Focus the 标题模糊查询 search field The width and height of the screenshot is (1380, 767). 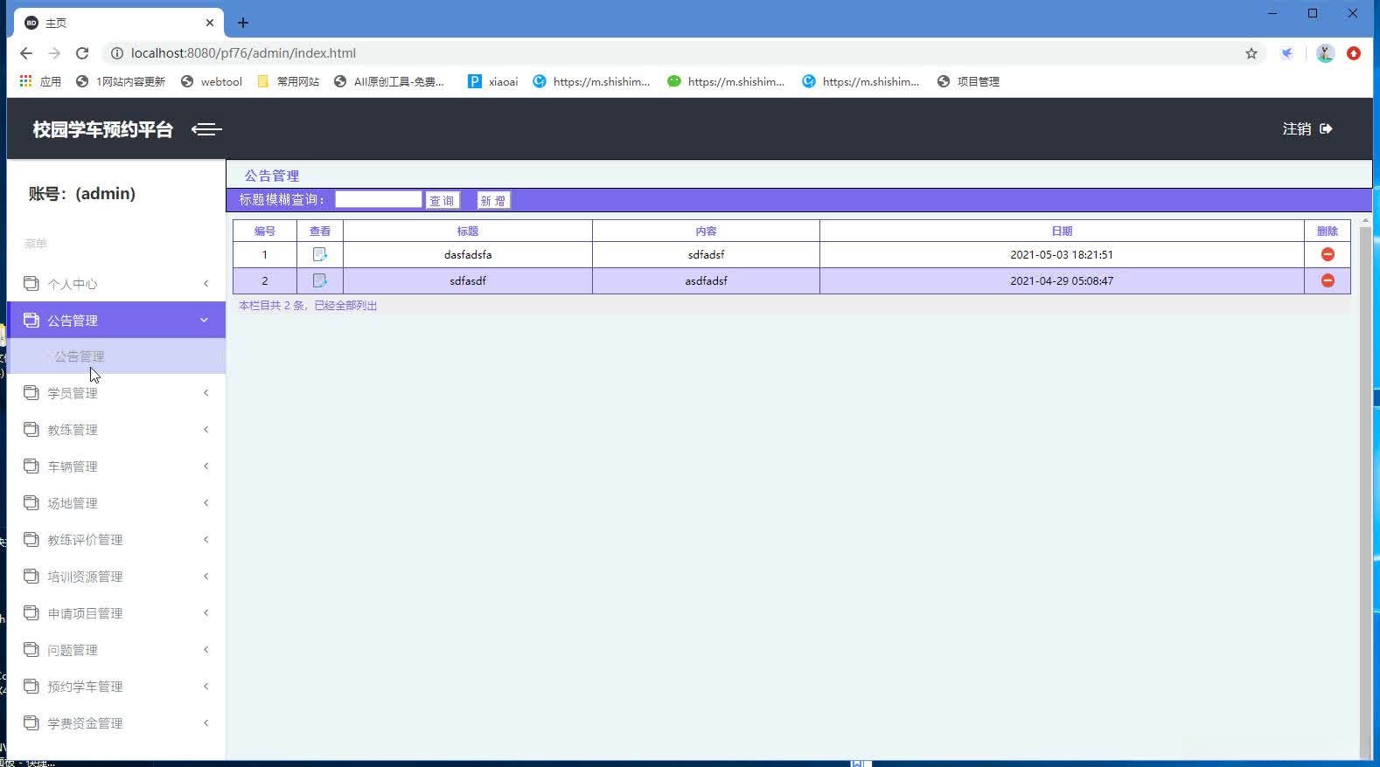click(379, 200)
